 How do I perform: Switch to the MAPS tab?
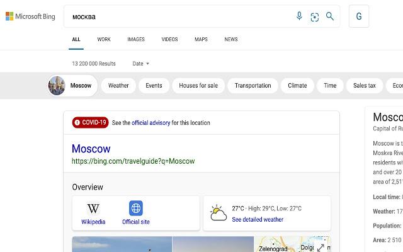(x=201, y=39)
